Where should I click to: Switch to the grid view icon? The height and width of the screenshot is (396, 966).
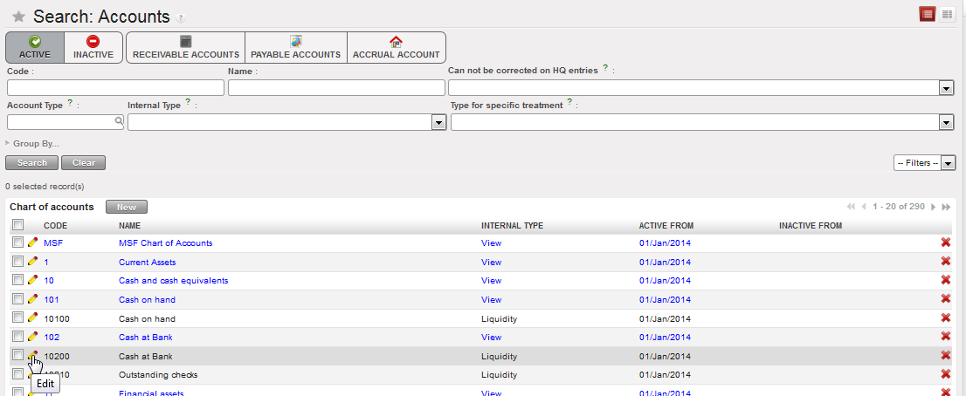pos(947,14)
